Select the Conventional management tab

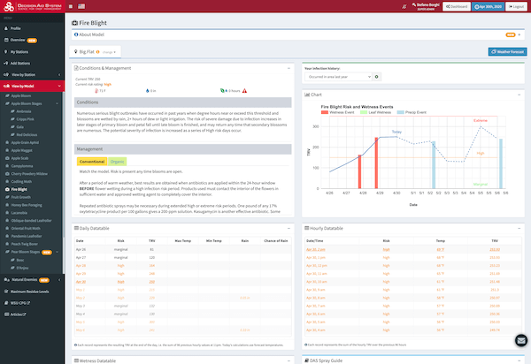(91, 162)
